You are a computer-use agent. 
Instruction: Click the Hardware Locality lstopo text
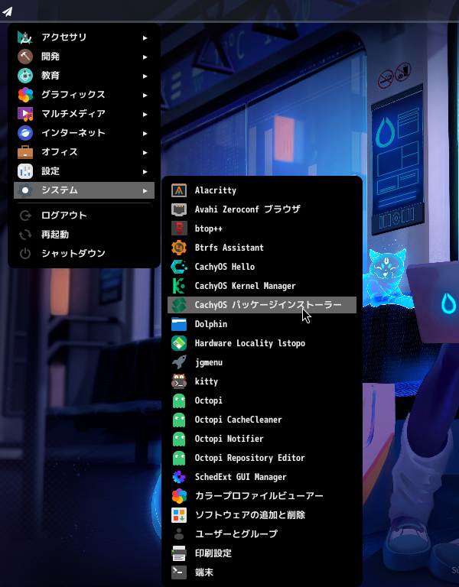point(250,343)
